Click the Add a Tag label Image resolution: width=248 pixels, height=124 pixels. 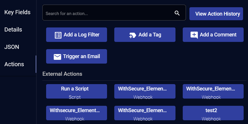[150, 35]
